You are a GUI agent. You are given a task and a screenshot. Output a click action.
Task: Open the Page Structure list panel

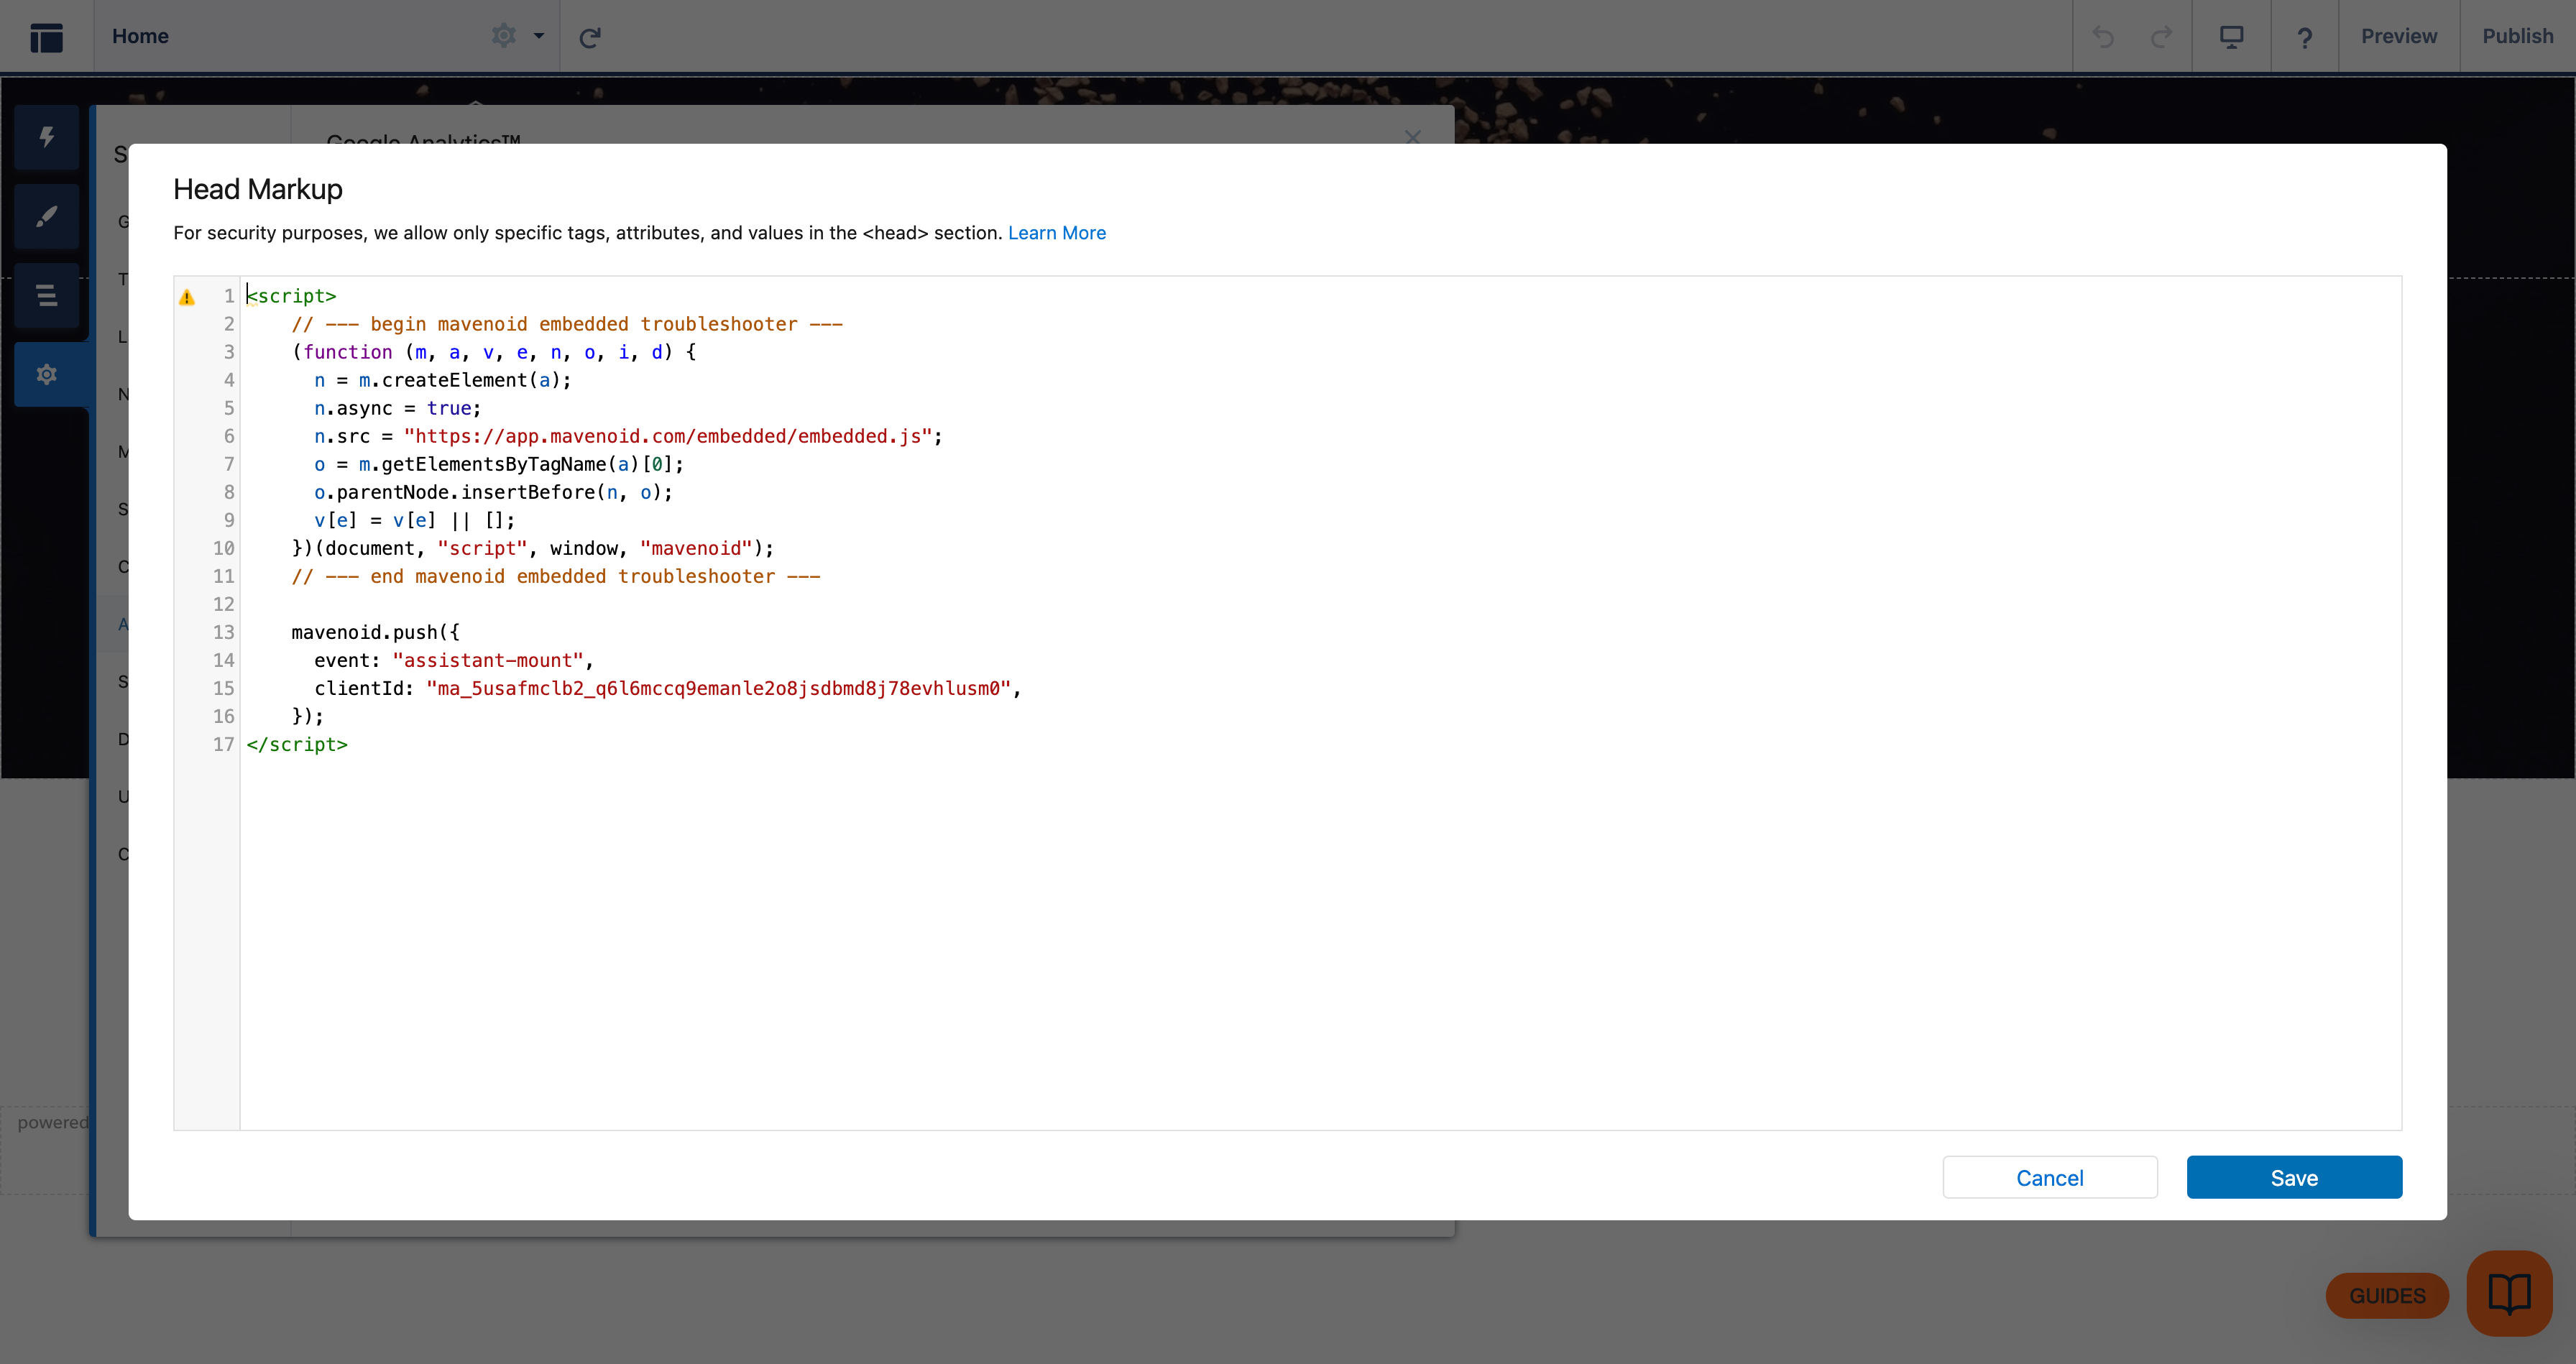point(47,295)
